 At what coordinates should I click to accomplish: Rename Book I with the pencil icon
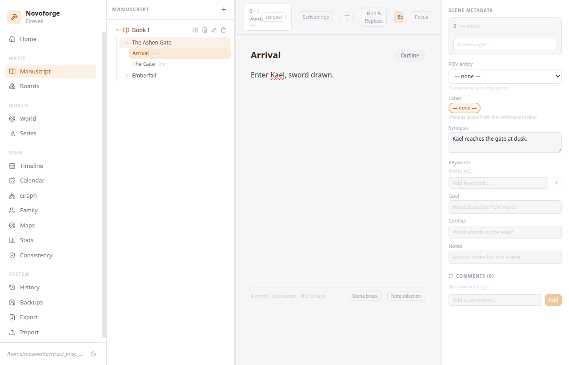coord(214,30)
